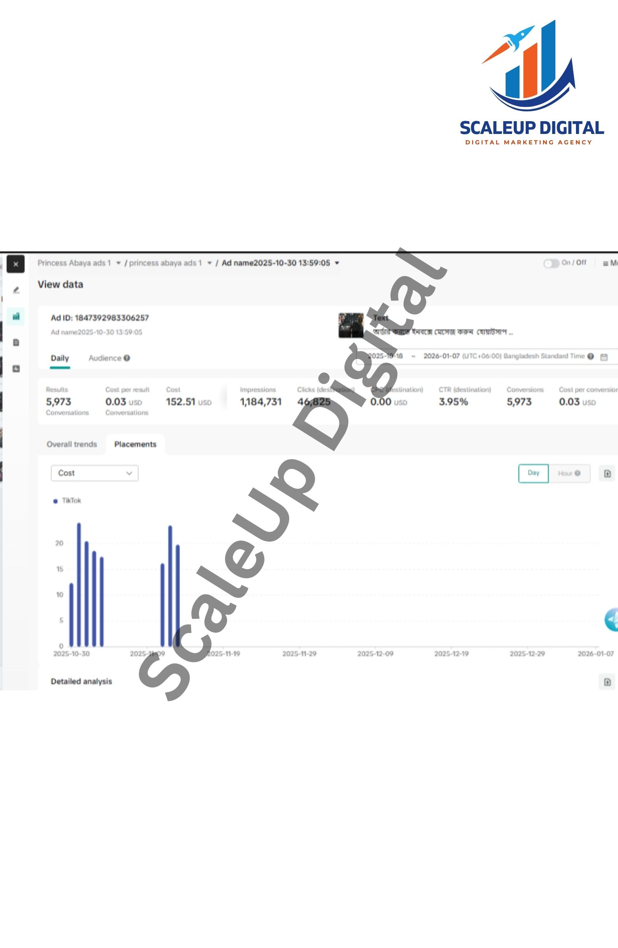Select the Day view button
The height and width of the screenshot is (948, 618).
pos(533,473)
